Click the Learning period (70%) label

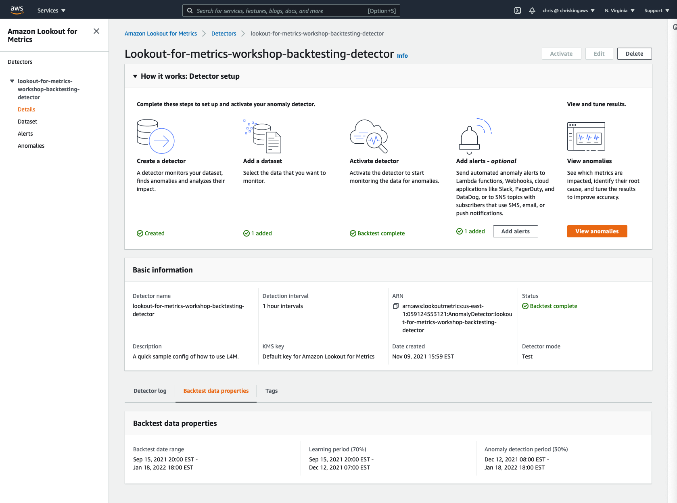coord(337,449)
